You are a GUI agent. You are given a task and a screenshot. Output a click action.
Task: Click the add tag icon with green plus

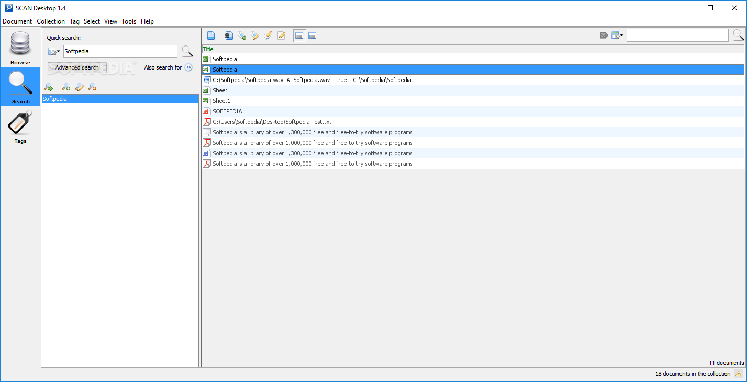point(242,36)
